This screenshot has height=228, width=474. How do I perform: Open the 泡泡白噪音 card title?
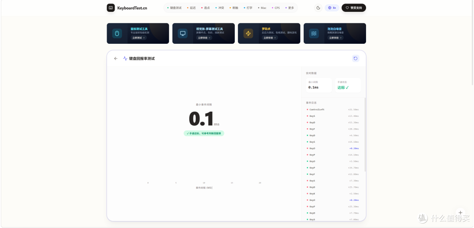(x=334, y=29)
